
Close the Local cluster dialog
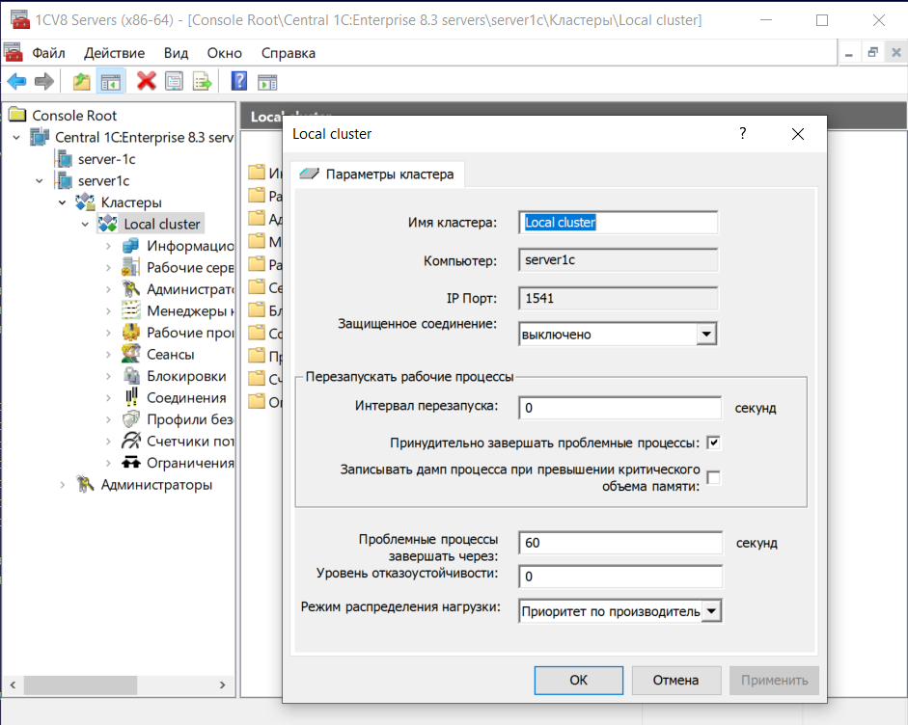point(797,134)
